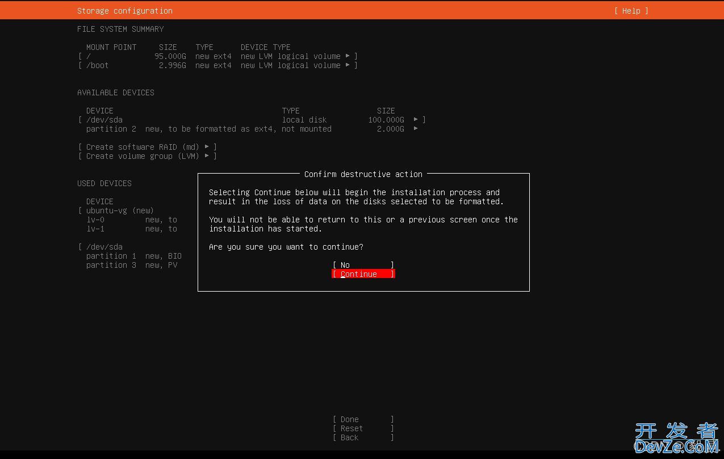This screenshot has width=724, height=459.
Task: Click the 'local disk' type text
Action: coord(304,120)
